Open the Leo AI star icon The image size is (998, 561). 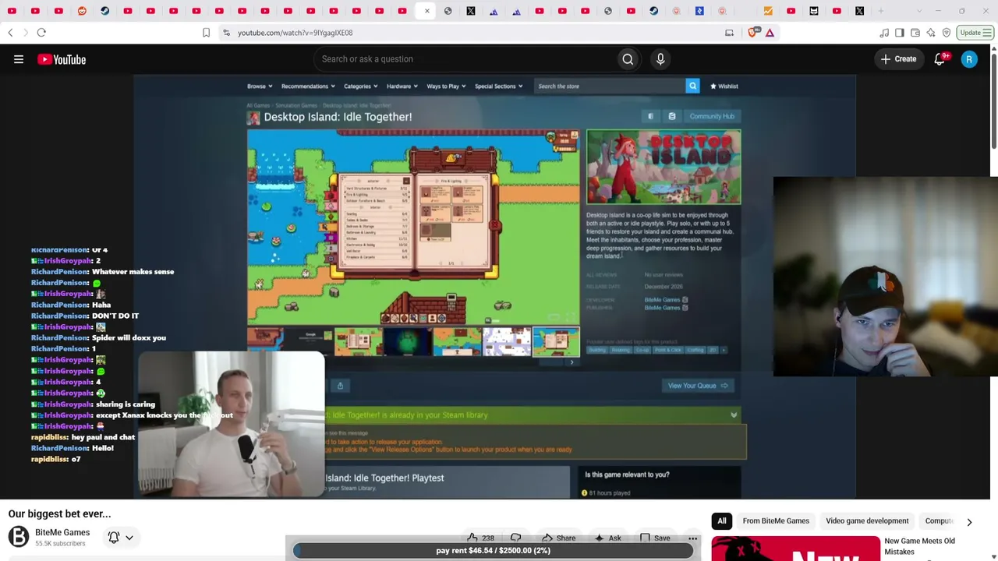[x=931, y=33]
